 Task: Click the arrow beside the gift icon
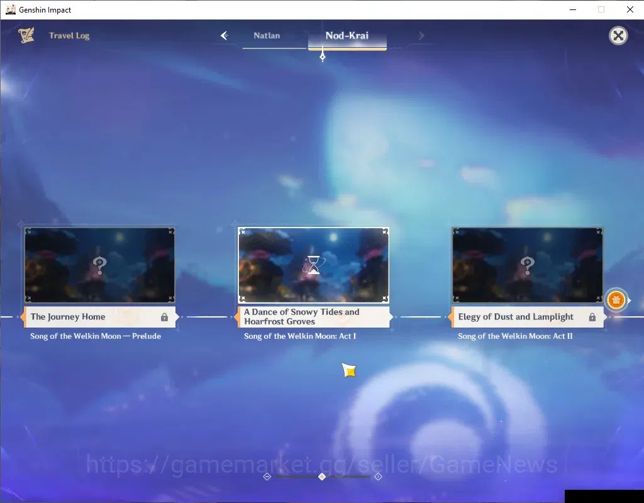pos(629,300)
